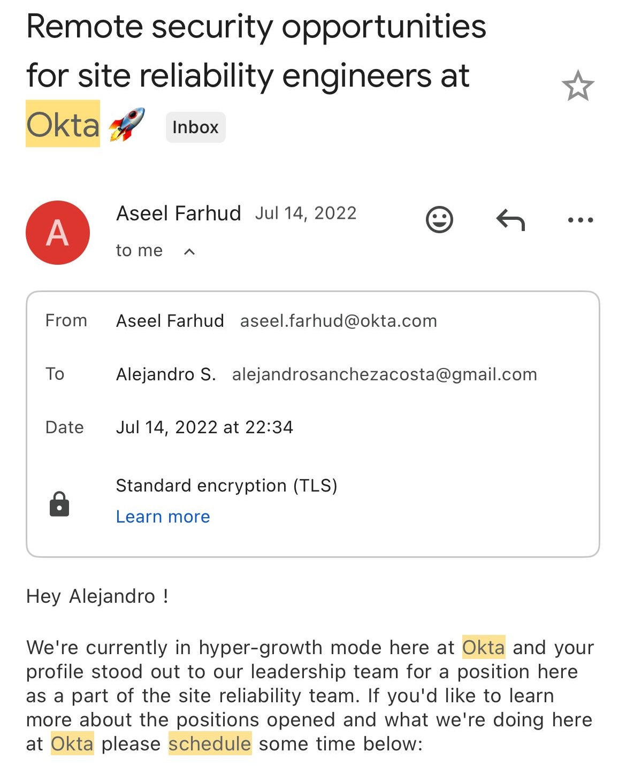The height and width of the screenshot is (775, 626).
Task: Tap the red sender avatar 'A'
Action: click(58, 233)
